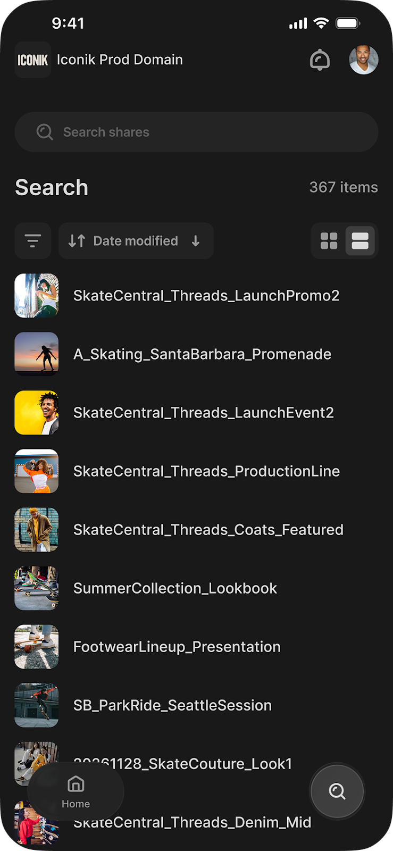
Task: Open the filter options icon
Action: [x=33, y=241]
